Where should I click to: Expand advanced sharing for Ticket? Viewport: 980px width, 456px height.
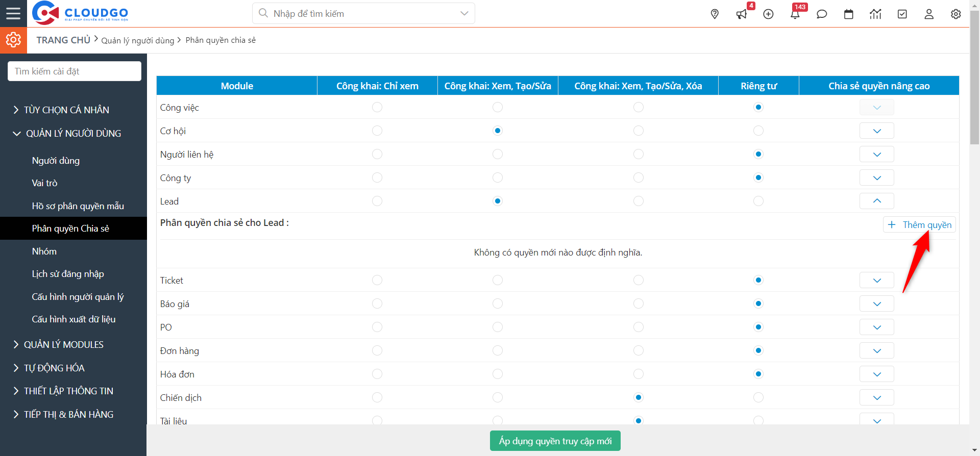[x=877, y=280]
